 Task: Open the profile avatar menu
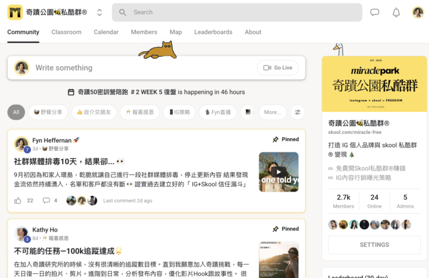click(x=418, y=13)
